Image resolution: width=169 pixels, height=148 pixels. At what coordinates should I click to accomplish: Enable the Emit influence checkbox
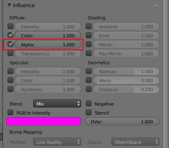tap(89, 35)
